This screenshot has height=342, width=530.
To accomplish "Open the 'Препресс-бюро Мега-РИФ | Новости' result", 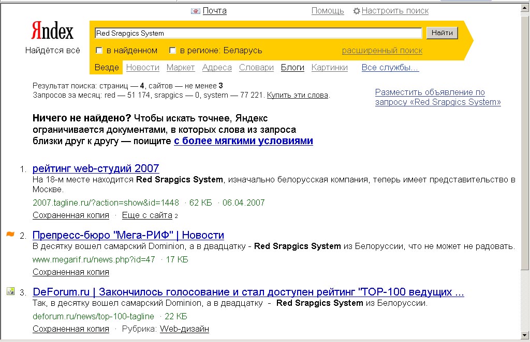I will [128, 235].
